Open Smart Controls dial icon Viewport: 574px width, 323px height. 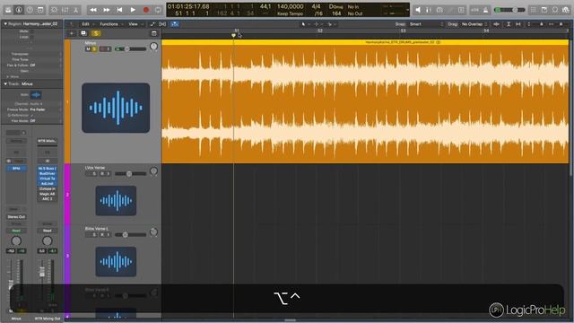click(x=54, y=10)
